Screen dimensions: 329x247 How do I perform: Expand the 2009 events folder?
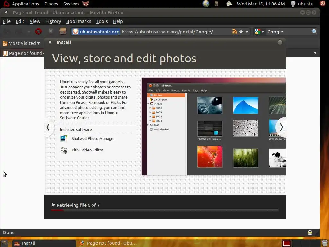(x=150, y=112)
